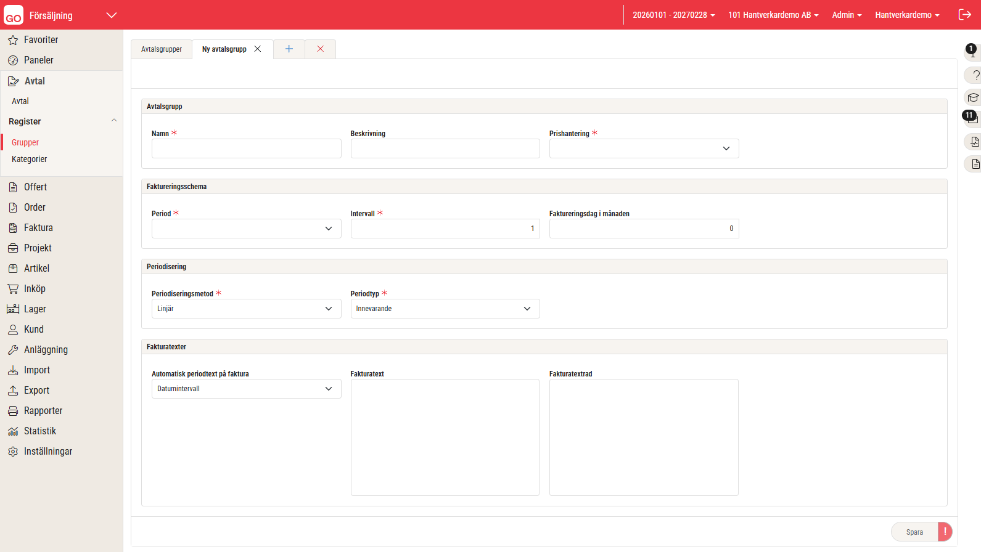Click the red X close-all tabs icon
This screenshot has height=552, width=981.
[x=320, y=49]
